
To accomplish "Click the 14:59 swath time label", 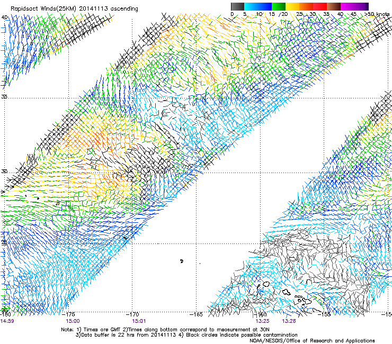I will [x=7, y=321].
